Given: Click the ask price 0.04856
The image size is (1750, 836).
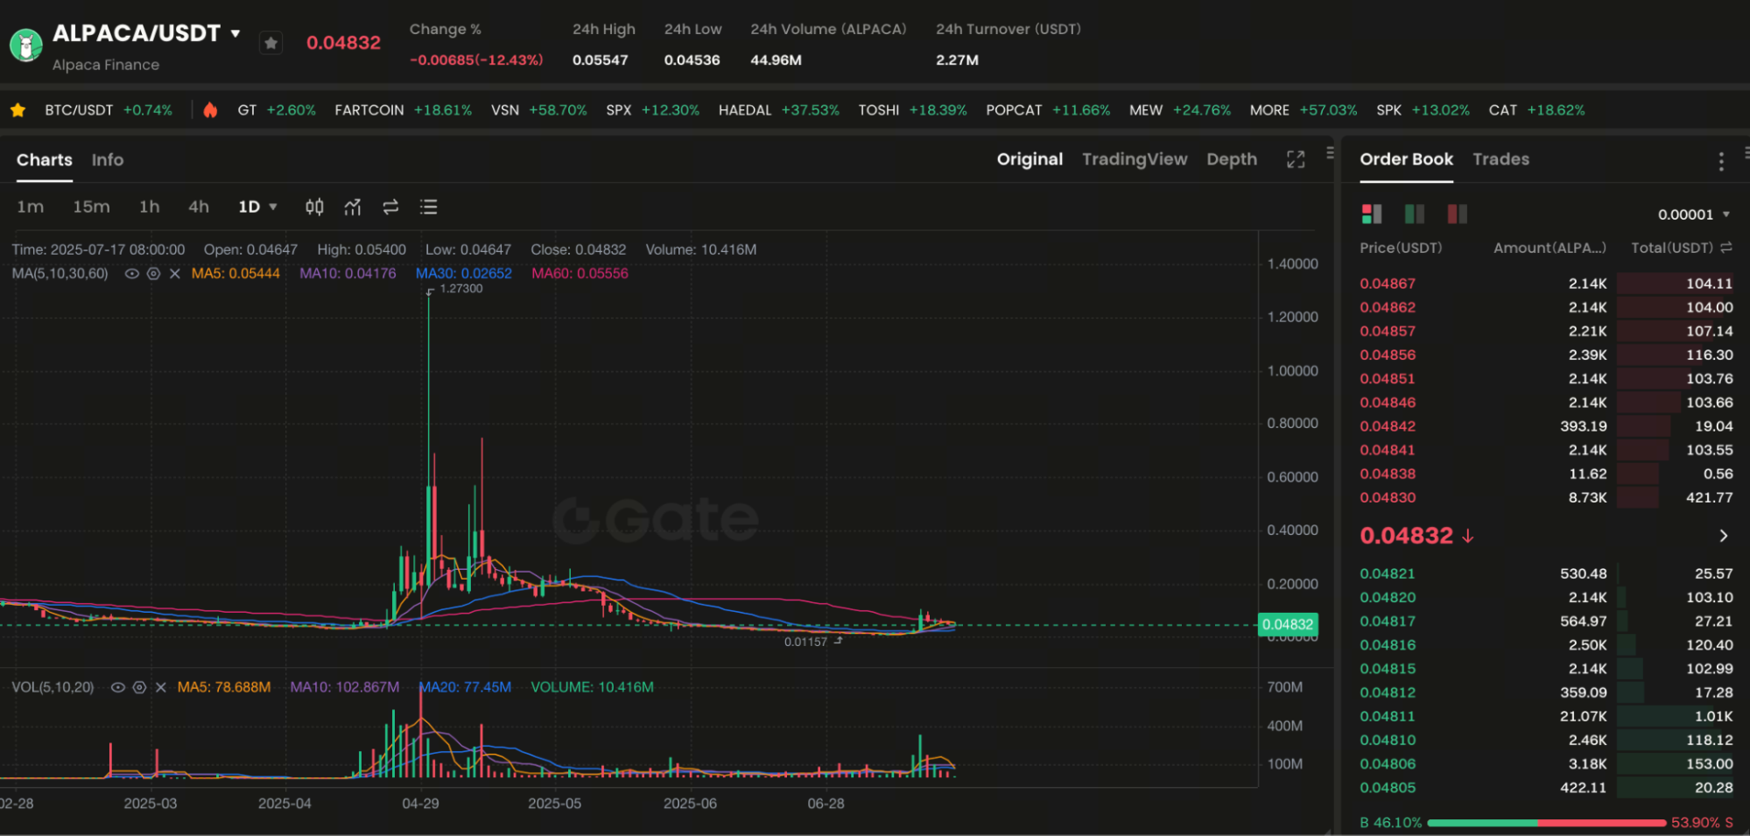Looking at the screenshot, I should coord(1388,355).
